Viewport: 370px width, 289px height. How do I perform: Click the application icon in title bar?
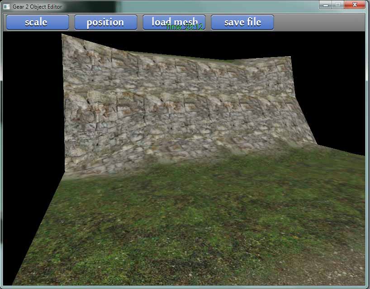[6, 7]
